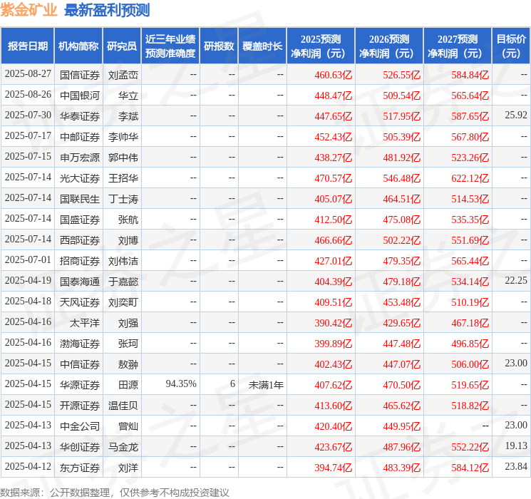
Task: Click the 国泰海通 institution cell
Action: pyautogui.click(x=80, y=282)
